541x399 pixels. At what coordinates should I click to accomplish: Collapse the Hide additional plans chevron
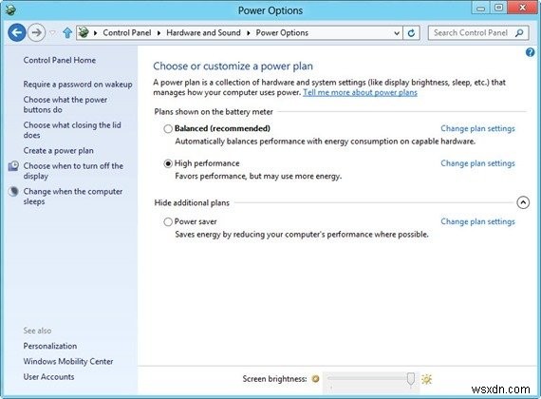pos(523,202)
